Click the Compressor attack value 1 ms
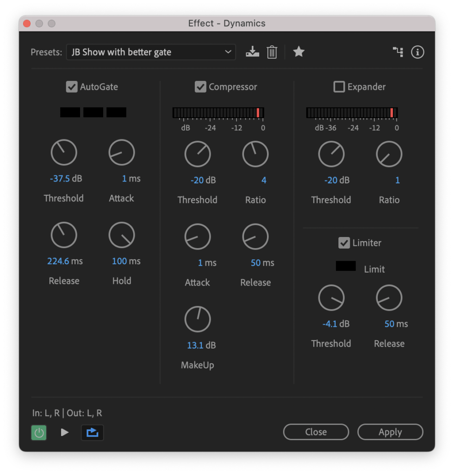The image size is (454, 474). tap(207, 263)
